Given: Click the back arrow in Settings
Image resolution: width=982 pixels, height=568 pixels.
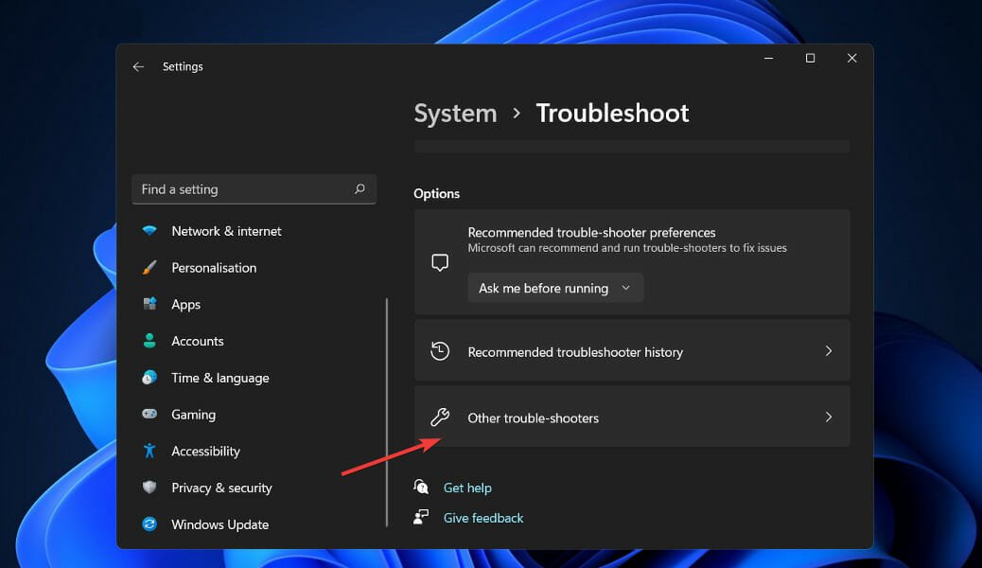Looking at the screenshot, I should point(138,66).
